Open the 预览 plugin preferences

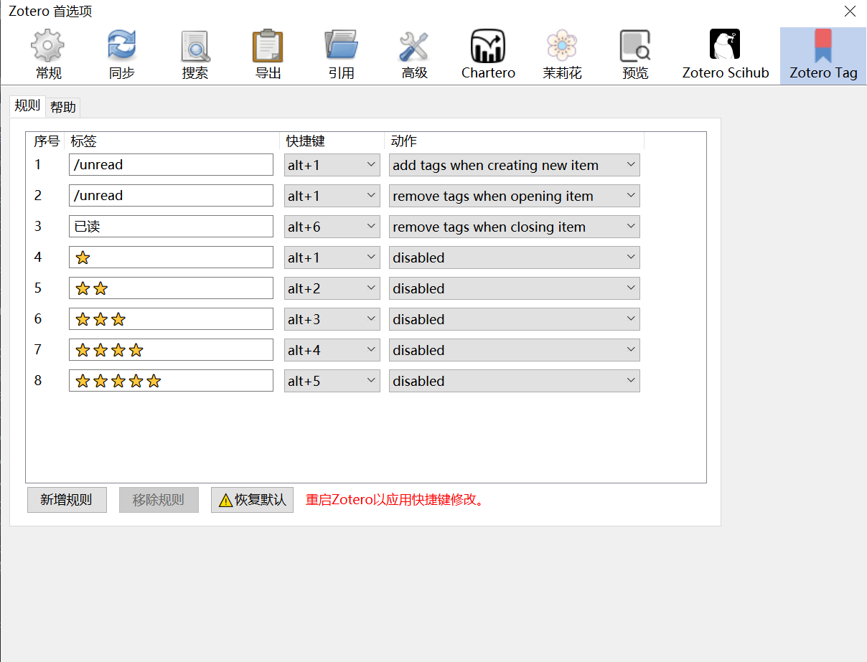[634, 54]
